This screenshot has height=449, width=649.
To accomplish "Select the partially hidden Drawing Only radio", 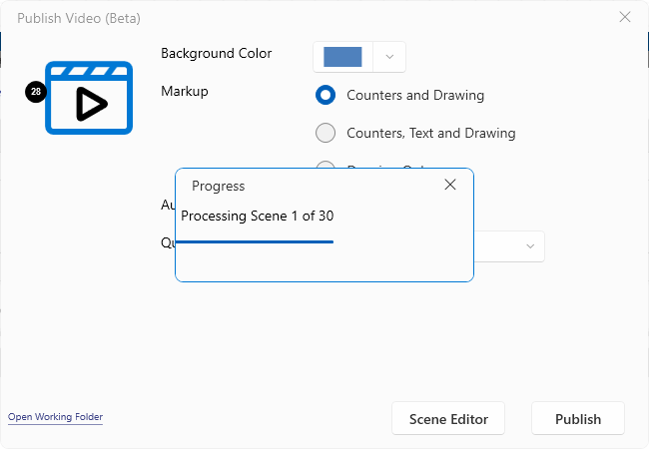I will pos(325,166).
